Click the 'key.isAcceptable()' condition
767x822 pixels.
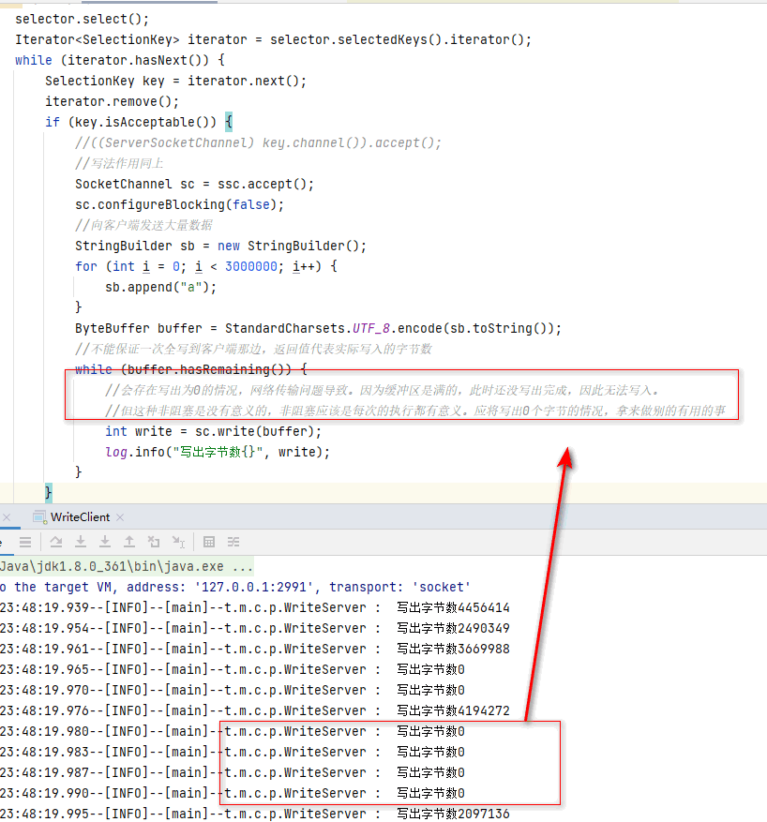coord(142,122)
